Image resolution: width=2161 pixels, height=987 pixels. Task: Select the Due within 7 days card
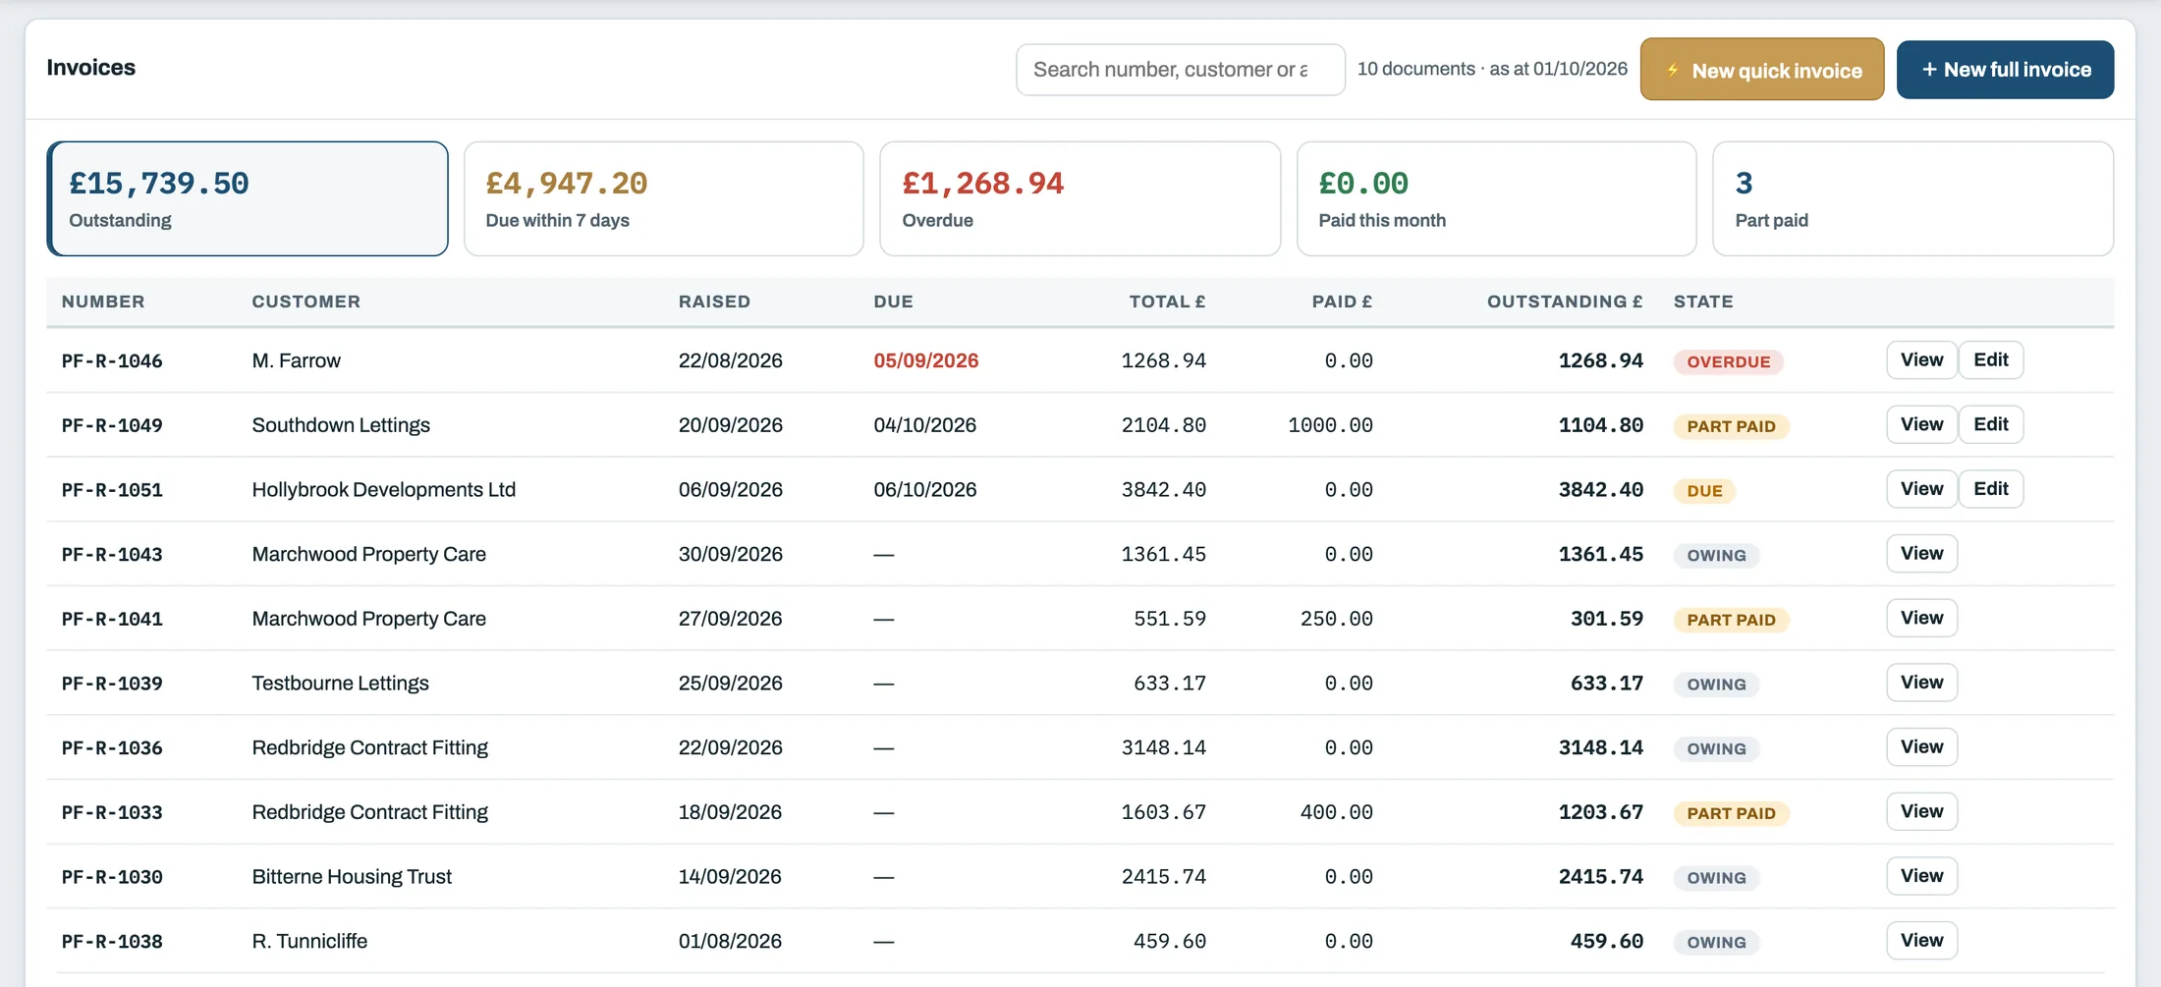pyautogui.click(x=664, y=198)
